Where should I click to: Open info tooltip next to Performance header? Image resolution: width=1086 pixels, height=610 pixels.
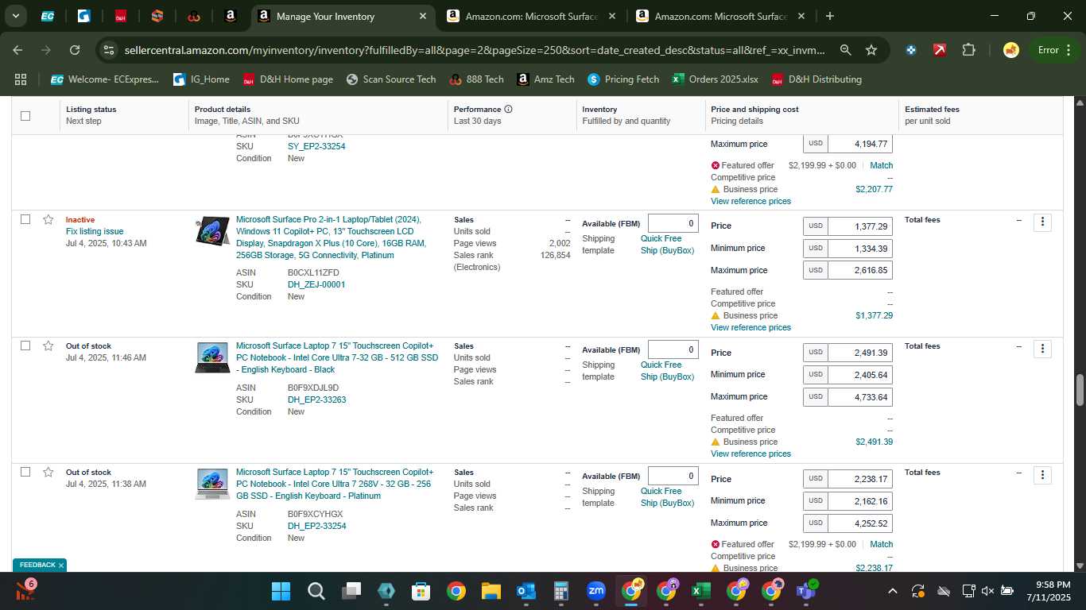[508, 109]
